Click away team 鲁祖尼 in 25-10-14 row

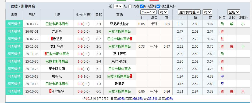pos(120,84)
